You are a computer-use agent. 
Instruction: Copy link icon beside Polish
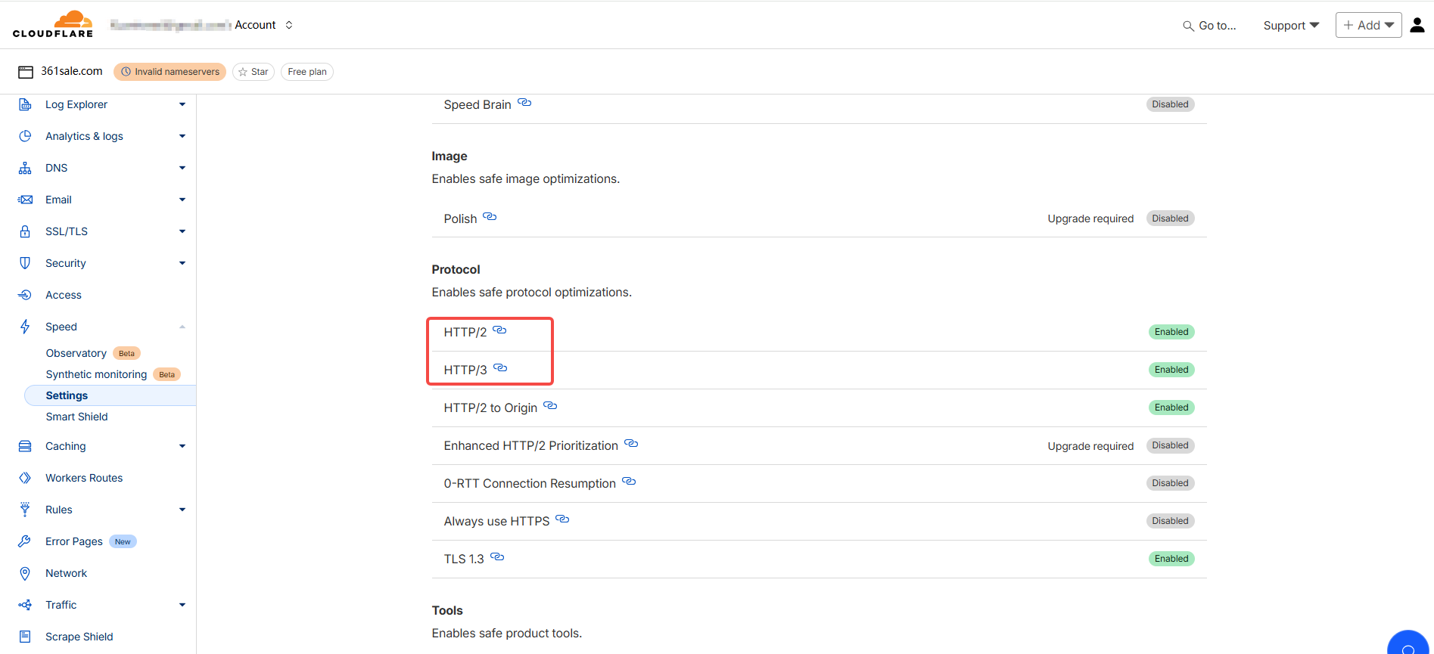[x=490, y=217]
